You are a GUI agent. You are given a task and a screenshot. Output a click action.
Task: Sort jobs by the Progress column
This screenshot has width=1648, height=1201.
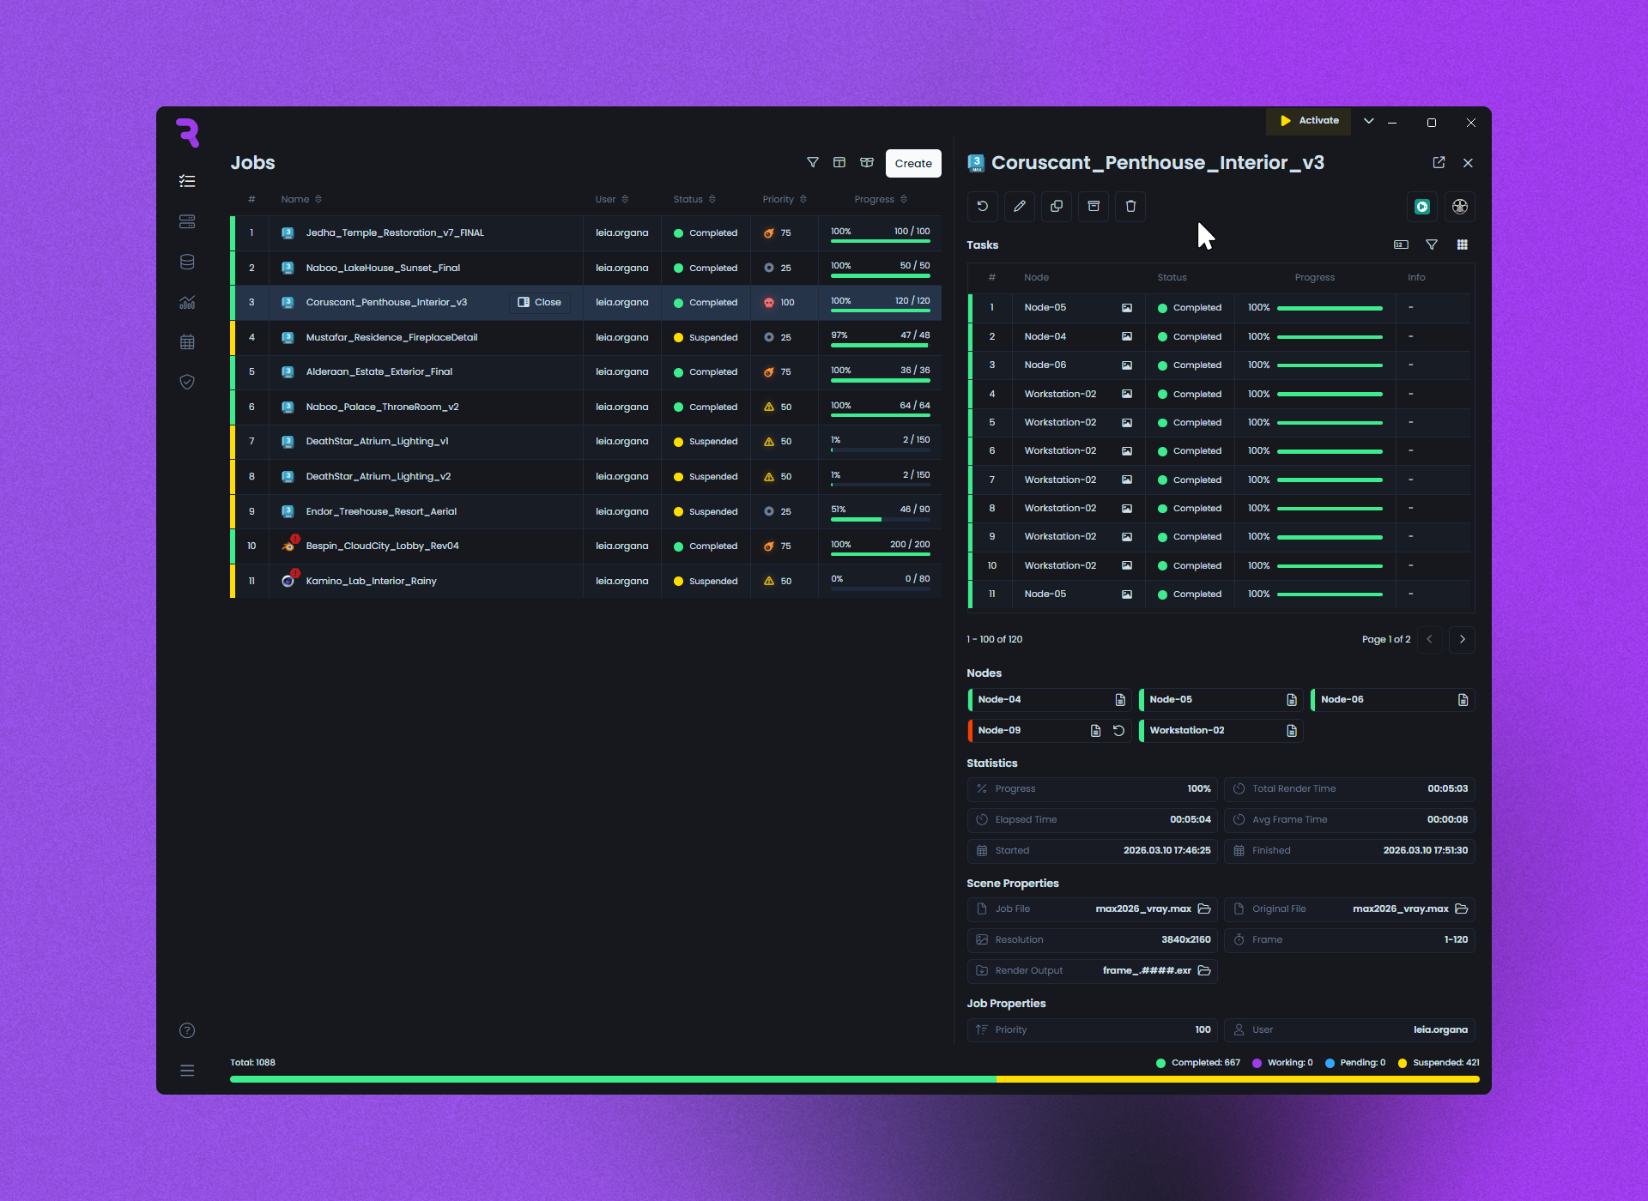881,199
